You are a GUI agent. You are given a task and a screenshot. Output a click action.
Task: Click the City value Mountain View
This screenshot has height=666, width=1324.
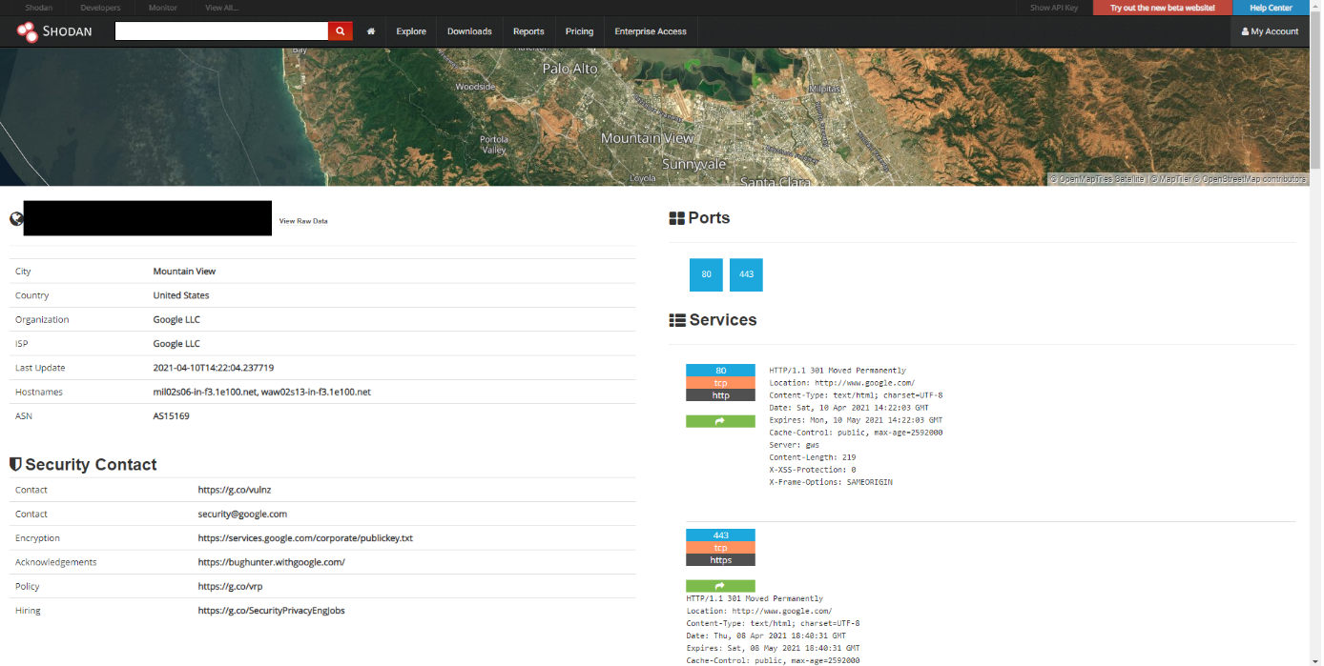(184, 272)
